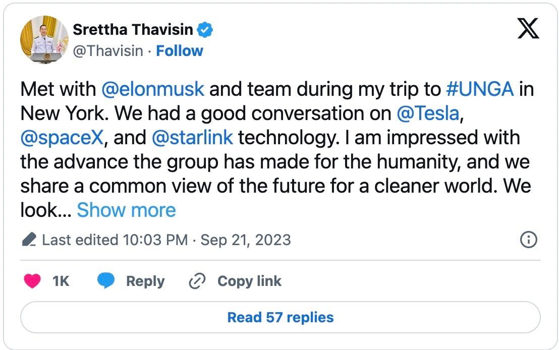Open the @starlink mention link
The height and width of the screenshot is (350, 559).
[x=192, y=137]
